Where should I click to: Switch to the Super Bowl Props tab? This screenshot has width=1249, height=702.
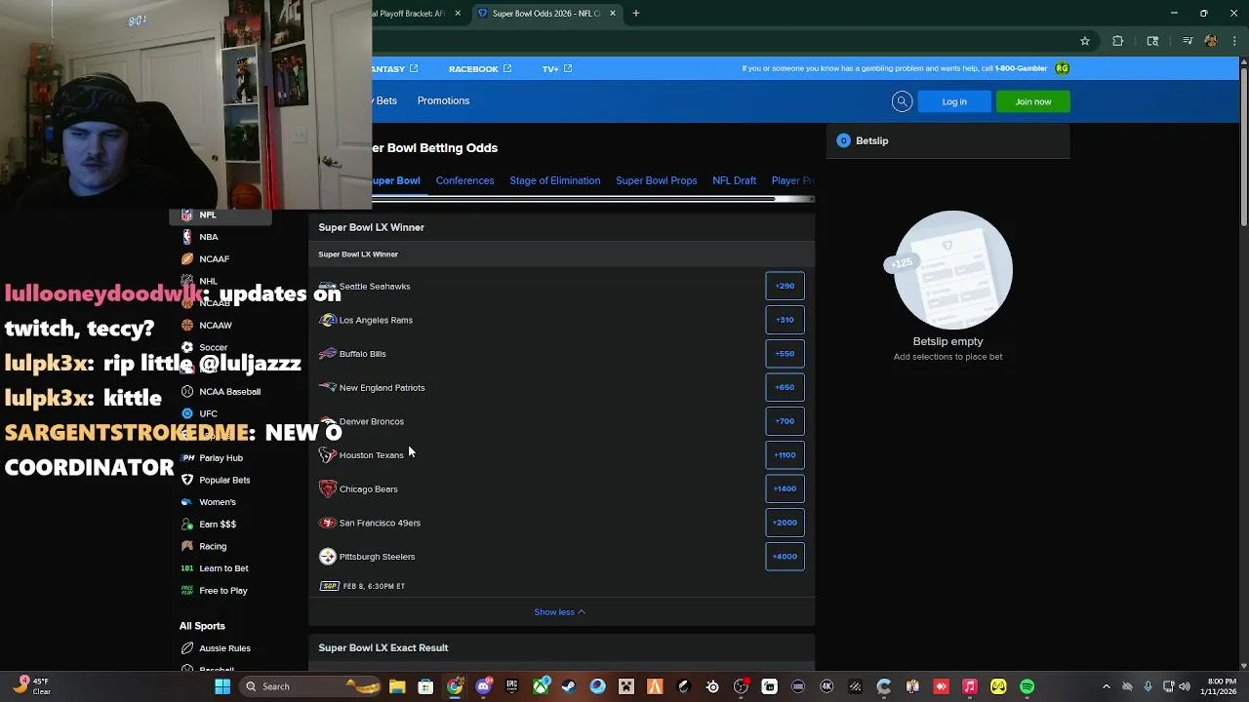(x=656, y=180)
